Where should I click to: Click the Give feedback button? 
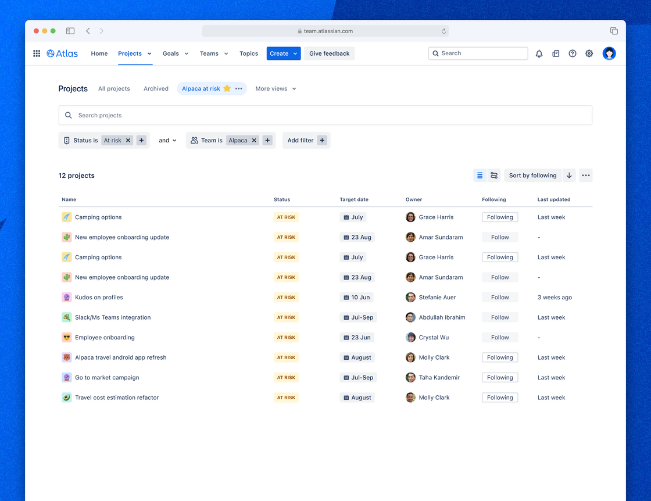coord(328,53)
